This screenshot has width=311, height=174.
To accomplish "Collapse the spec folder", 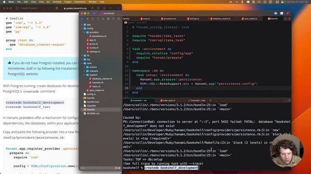I will click(x=82, y=63).
